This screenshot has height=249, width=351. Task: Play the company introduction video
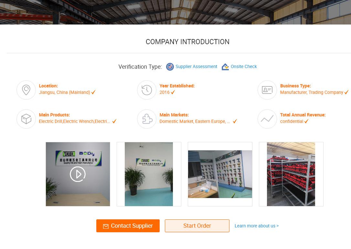point(78,174)
